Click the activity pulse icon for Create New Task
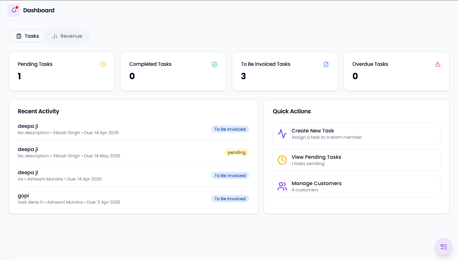The width and height of the screenshot is (458, 260). click(282, 134)
